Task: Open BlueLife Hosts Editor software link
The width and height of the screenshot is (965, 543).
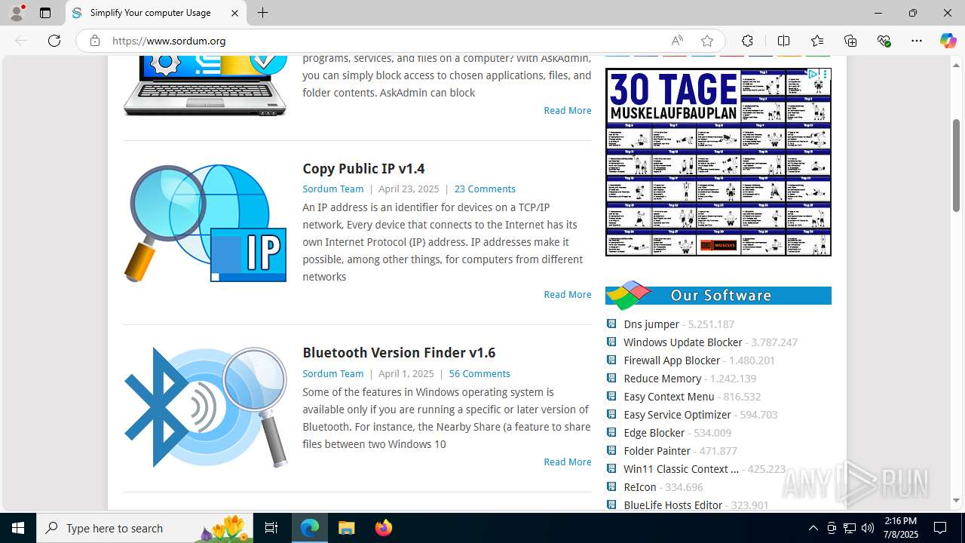Action: pyautogui.click(x=673, y=505)
